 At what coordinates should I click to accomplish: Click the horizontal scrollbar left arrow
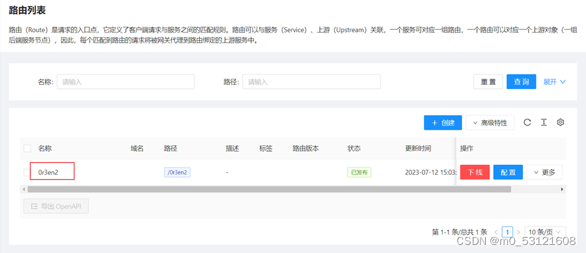coord(24,190)
